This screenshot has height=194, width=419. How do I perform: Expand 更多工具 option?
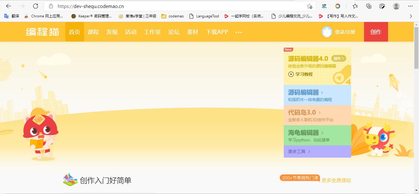[317, 152]
